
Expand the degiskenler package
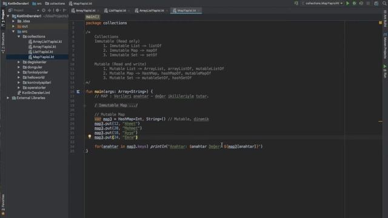click(x=19, y=62)
